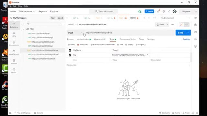Open the comments icon in right sidebar
The width and height of the screenshot is (207, 116).
[195, 32]
